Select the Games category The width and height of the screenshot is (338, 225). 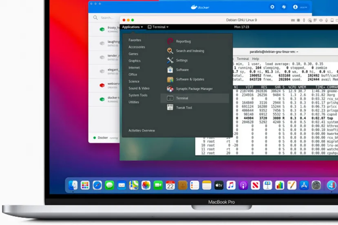click(x=133, y=54)
